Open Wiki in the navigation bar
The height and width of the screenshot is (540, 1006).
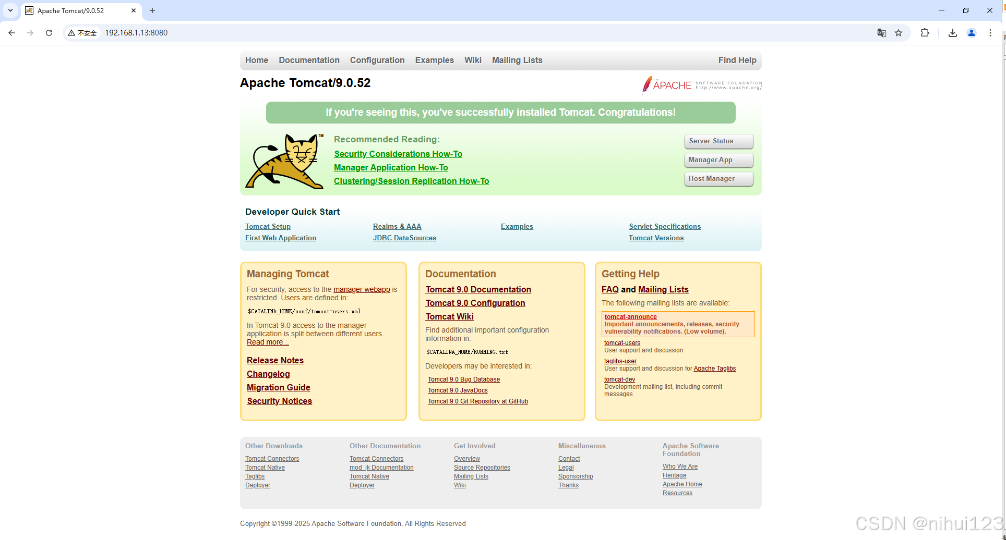(473, 60)
